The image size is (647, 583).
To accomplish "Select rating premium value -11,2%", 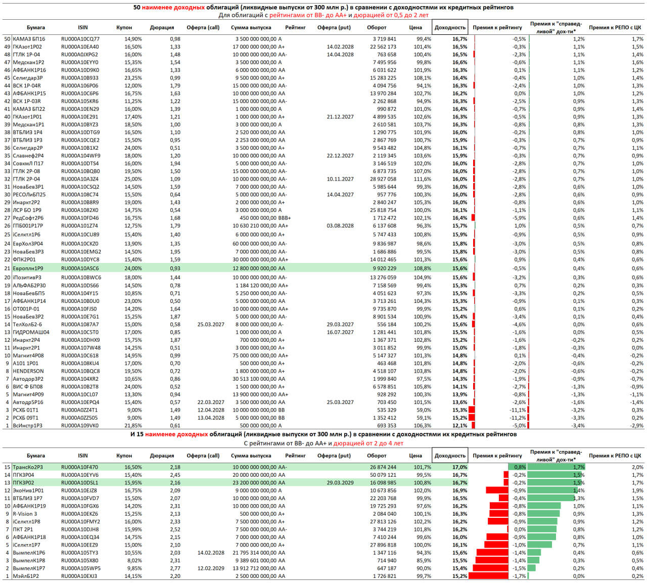I will pyautogui.click(x=518, y=418).
